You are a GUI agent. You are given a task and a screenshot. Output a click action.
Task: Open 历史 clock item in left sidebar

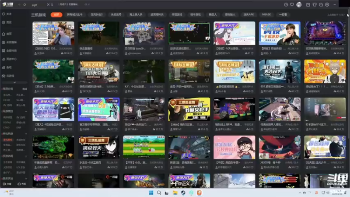(x=7, y=22)
